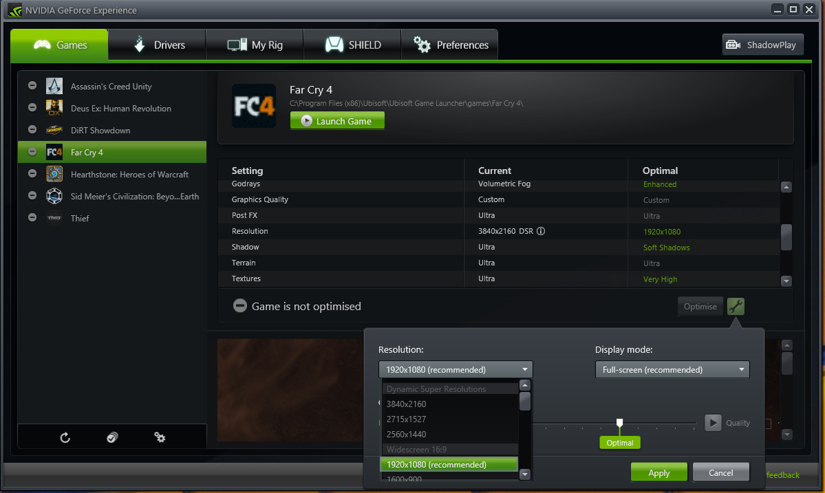Click the custom settings wrench icon
Image resolution: width=825 pixels, height=493 pixels.
(x=736, y=307)
